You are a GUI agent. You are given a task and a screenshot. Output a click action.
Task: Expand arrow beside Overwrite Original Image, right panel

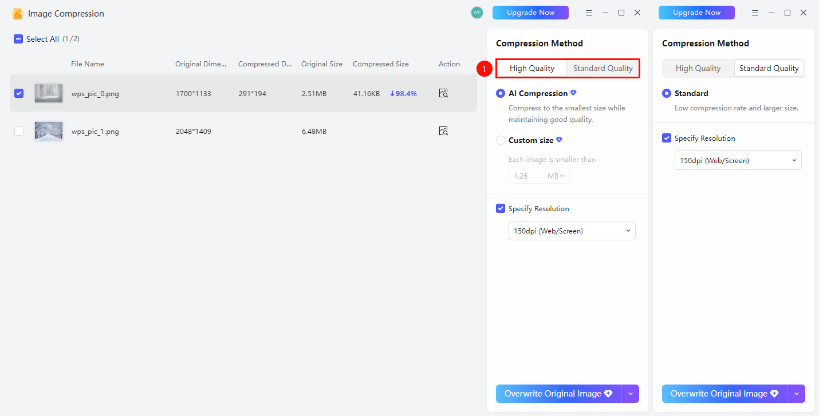(x=797, y=394)
